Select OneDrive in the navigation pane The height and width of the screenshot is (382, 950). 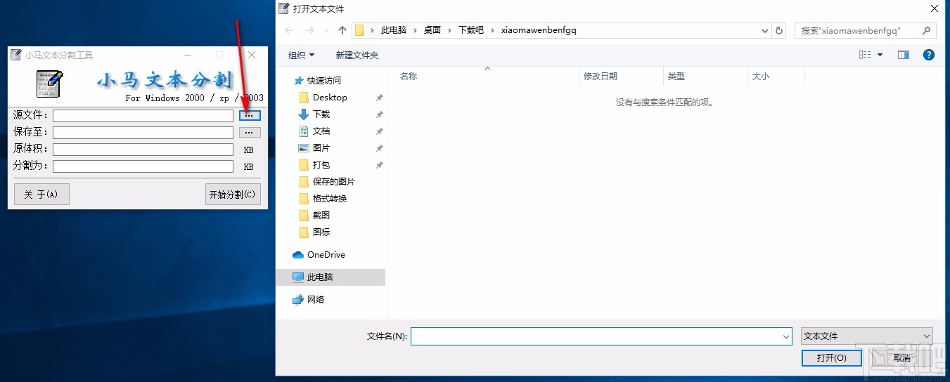[x=326, y=254]
